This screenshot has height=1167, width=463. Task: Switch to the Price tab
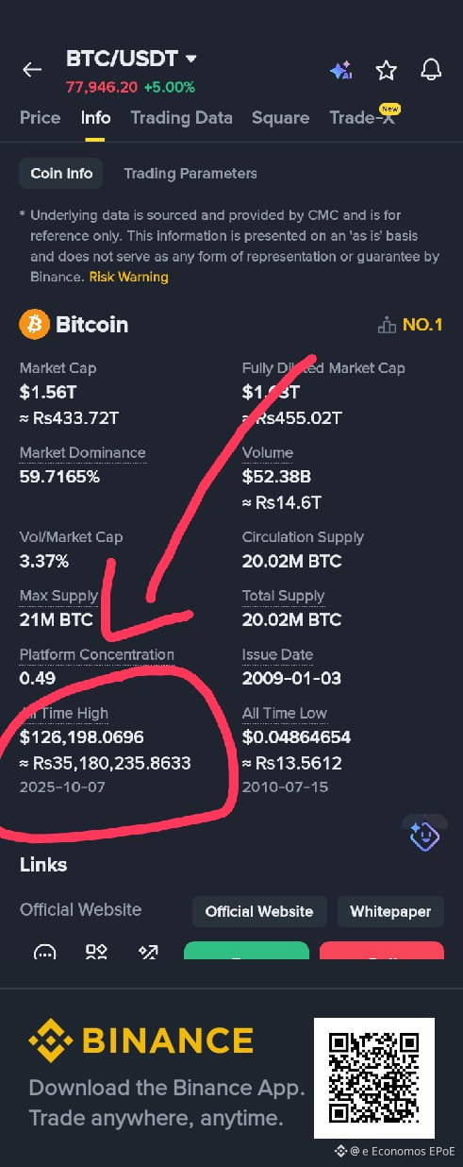[41, 118]
